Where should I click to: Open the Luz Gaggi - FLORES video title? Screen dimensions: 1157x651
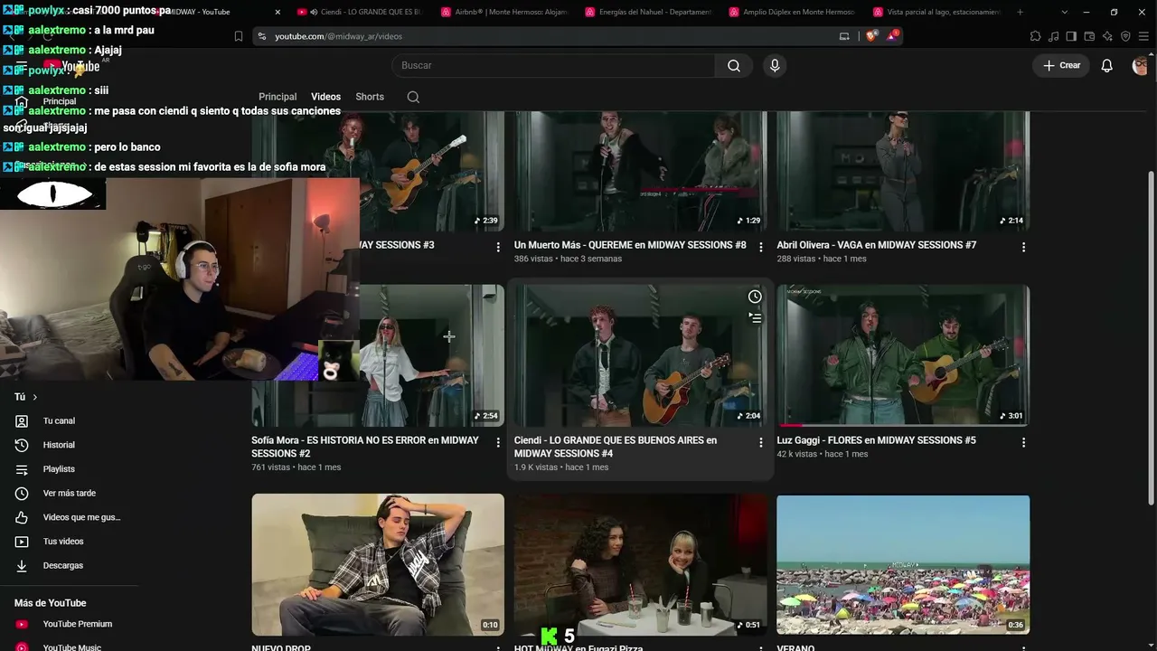point(876,440)
